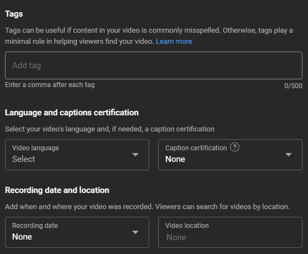Click the 0/500 tag character counter
The height and width of the screenshot is (254, 308).
click(x=293, y=86)
